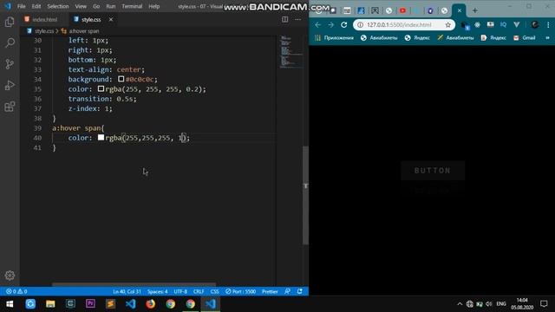This screenshot has width=555, height=312.
Task: Open the Search view in VS Code
Action: click(10, 43)
